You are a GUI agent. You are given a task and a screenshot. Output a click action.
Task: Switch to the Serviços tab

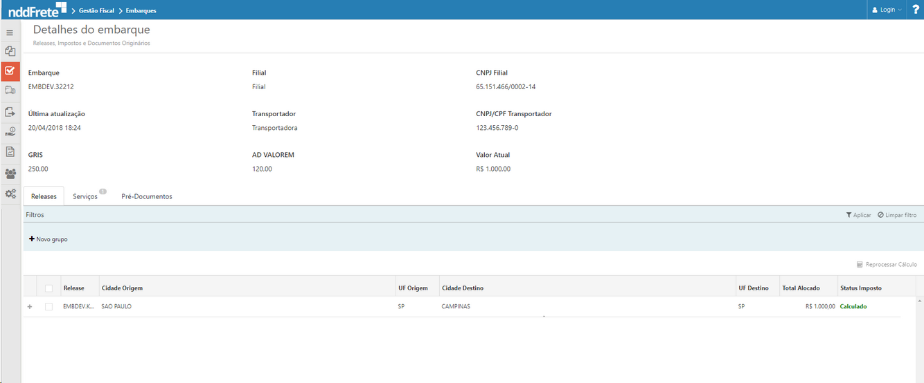[85, 196]
